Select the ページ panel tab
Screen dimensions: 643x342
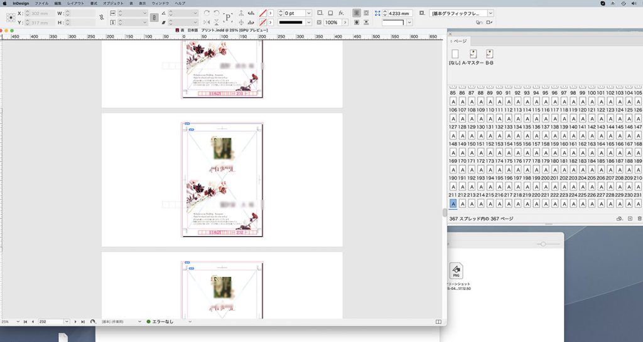click(x=459, y=41)
